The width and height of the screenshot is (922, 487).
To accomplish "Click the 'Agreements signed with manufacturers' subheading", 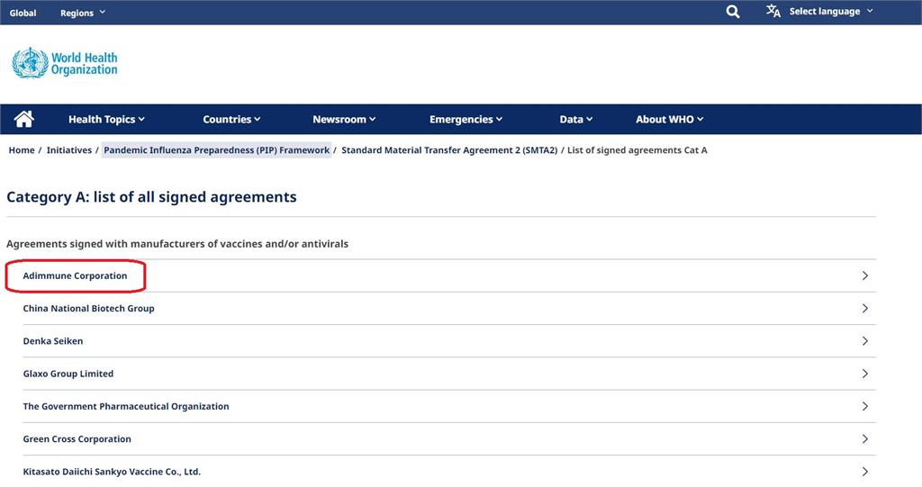I will tap(177, 243).
